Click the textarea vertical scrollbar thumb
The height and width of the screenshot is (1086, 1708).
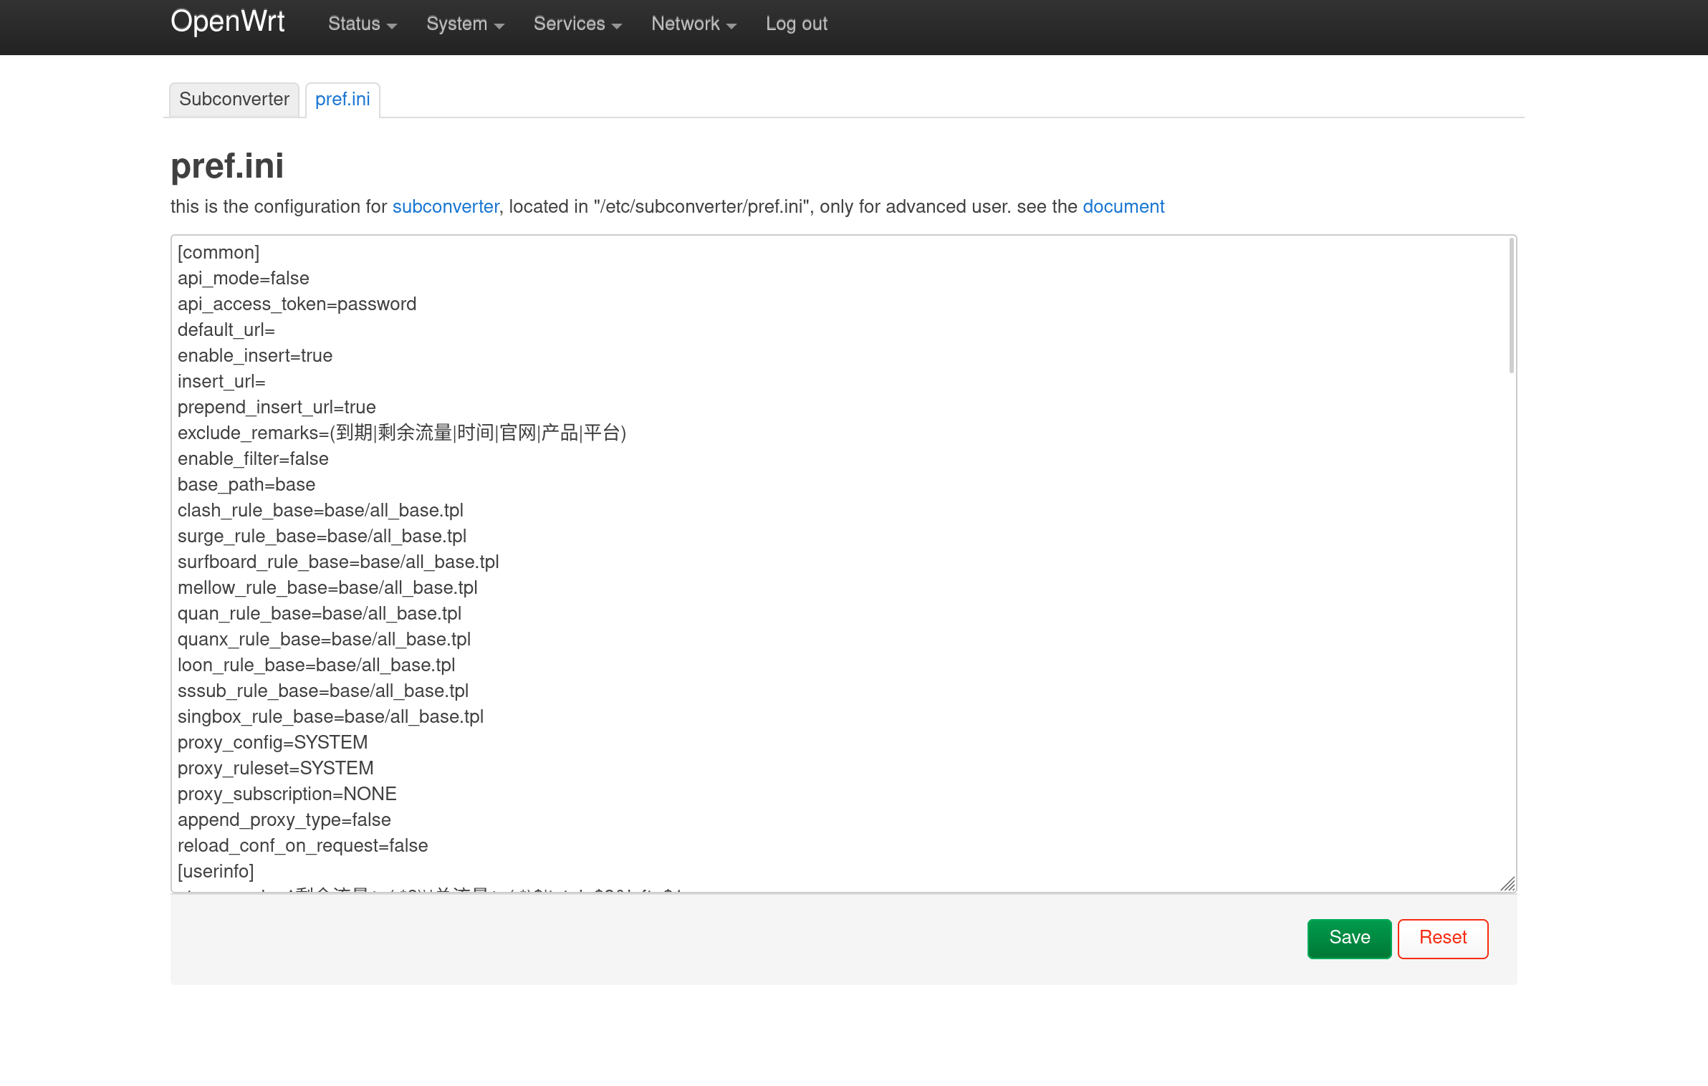point(1511,306)
